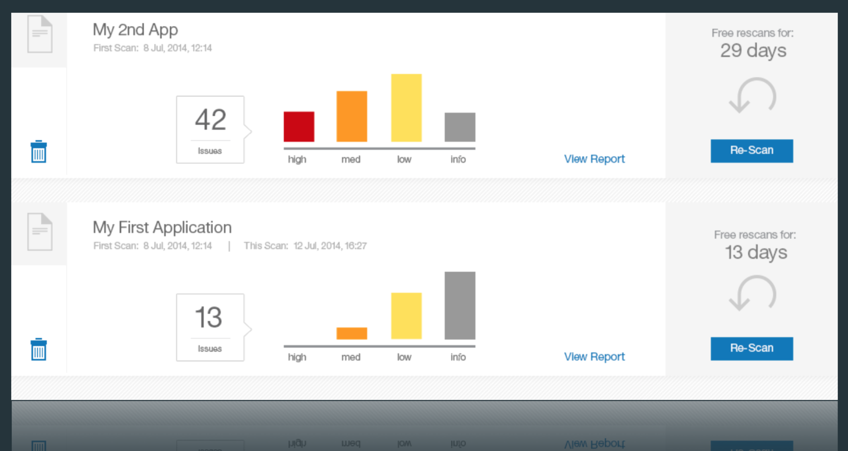Click the med label in My First Application chart

tap(351, 357)
